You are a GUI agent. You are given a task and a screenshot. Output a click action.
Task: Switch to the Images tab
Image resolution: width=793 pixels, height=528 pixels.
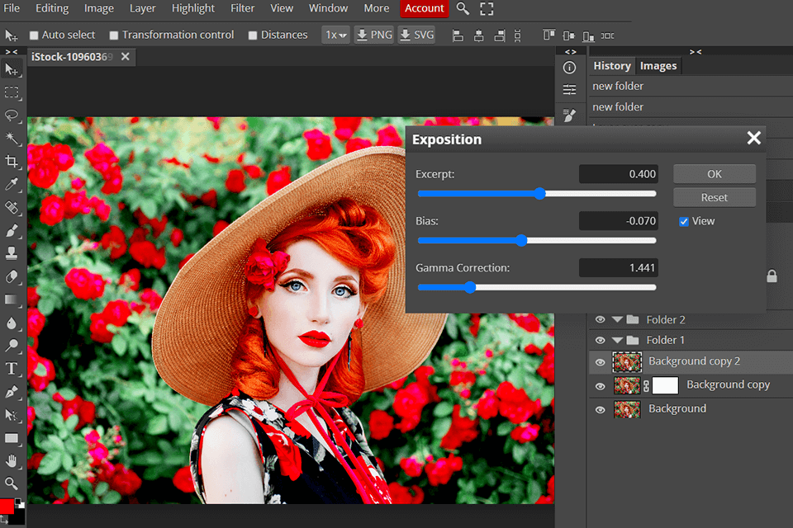pyautogui.click(x=658, y=66)
